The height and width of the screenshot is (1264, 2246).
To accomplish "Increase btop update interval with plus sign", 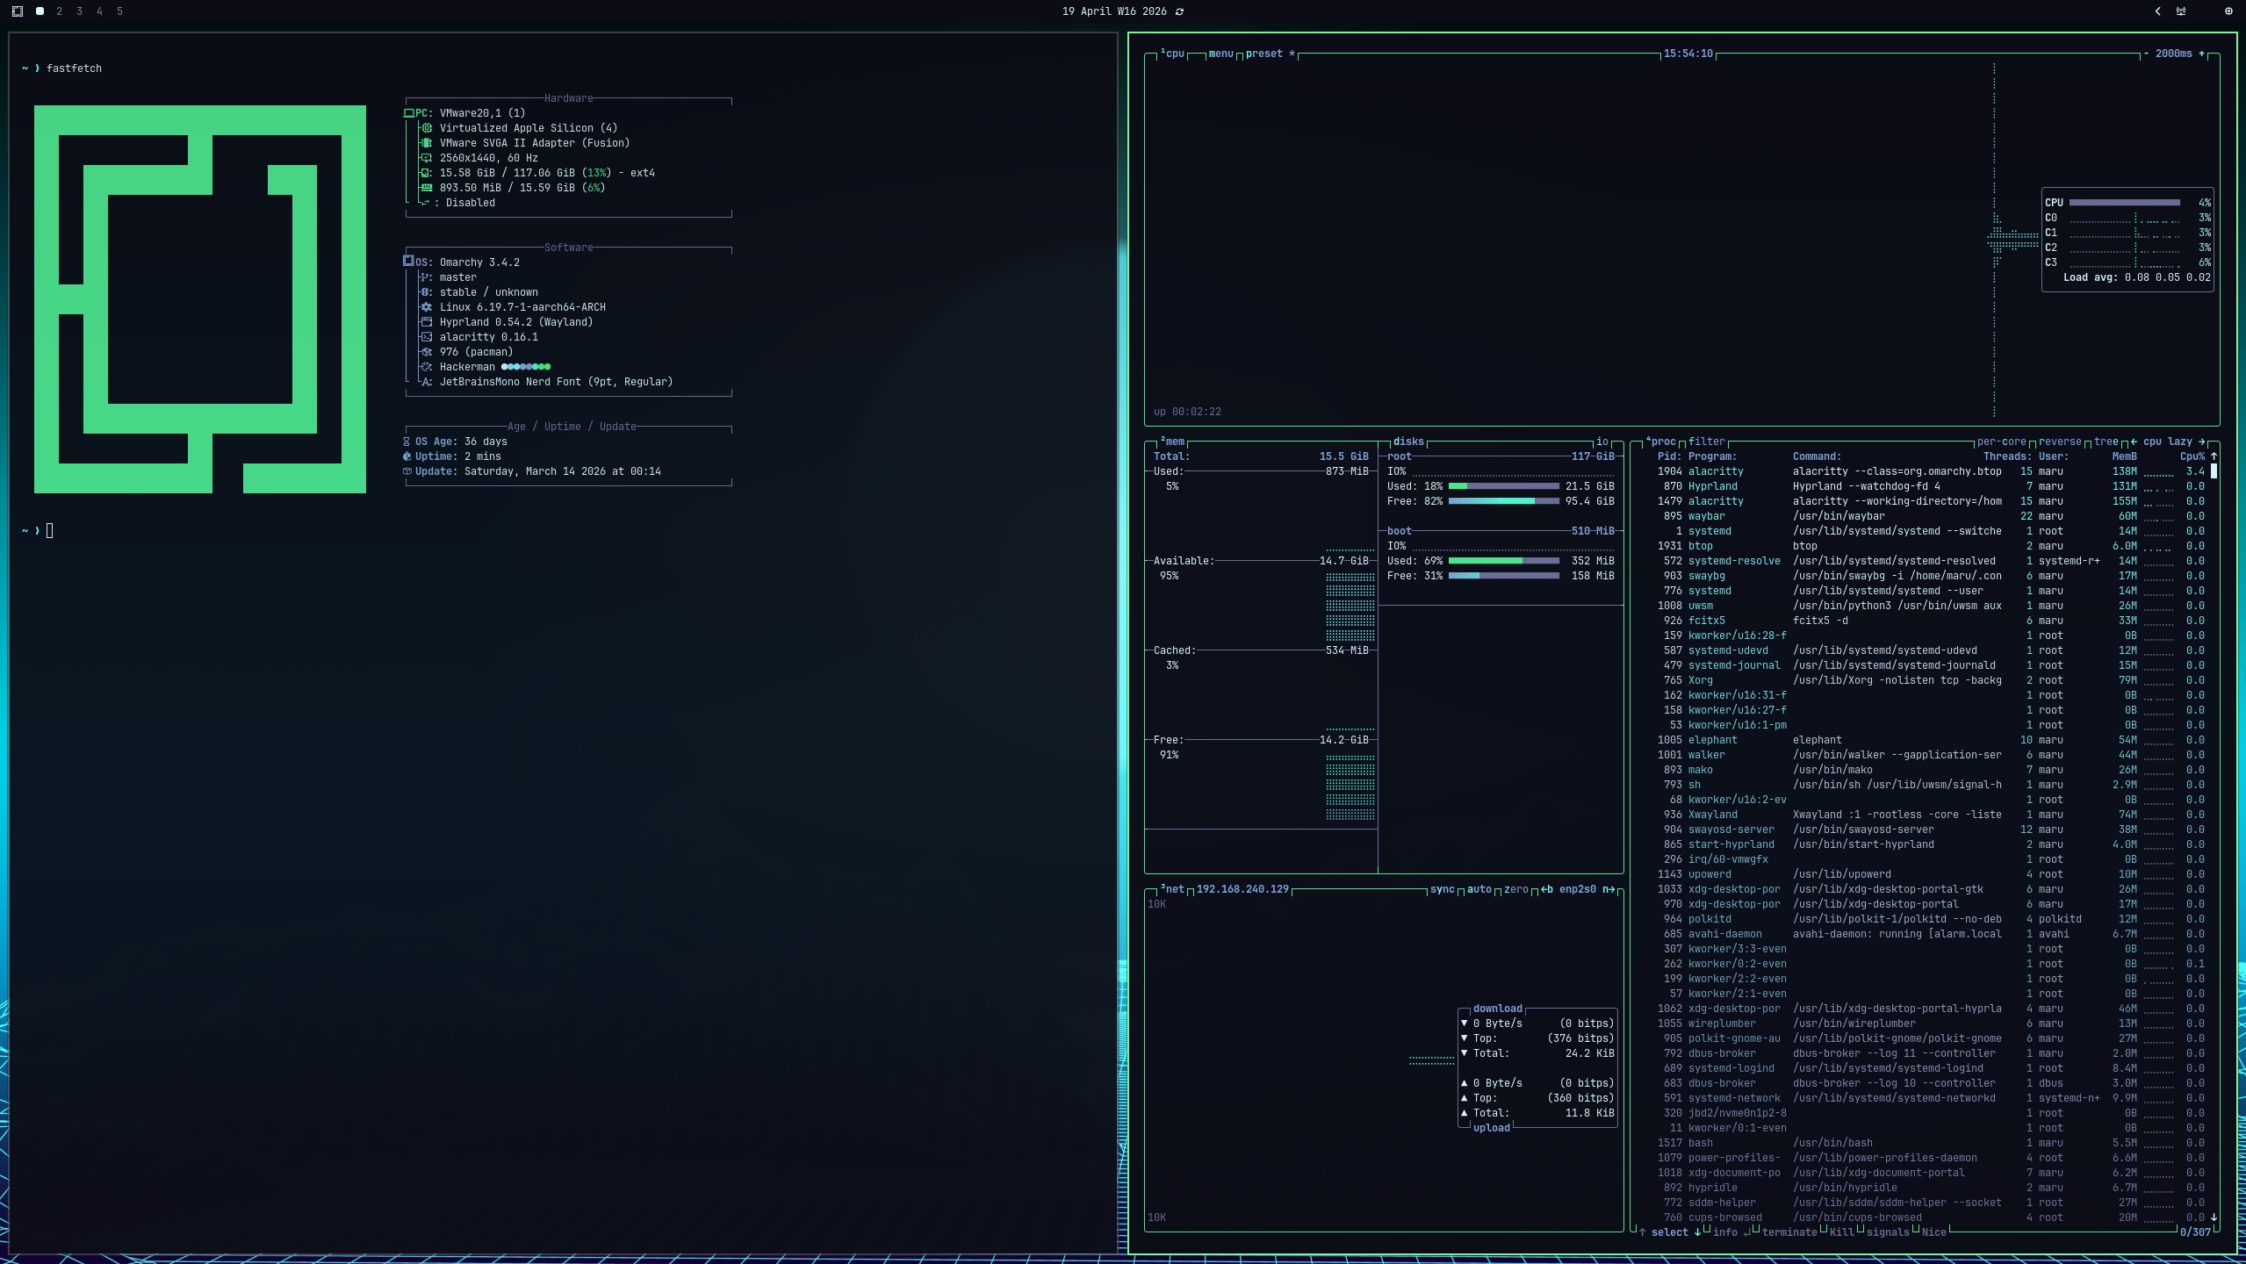I will coord(2201,54).
